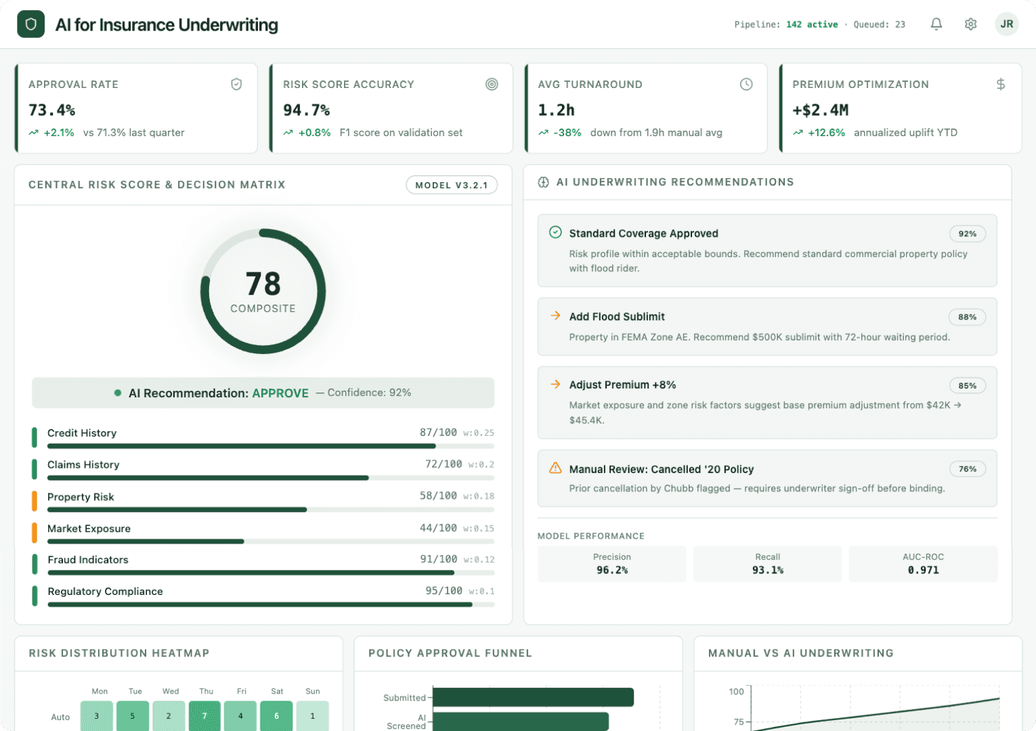
Task: Select the AUC-ROC metric tile
Action: 923,564
